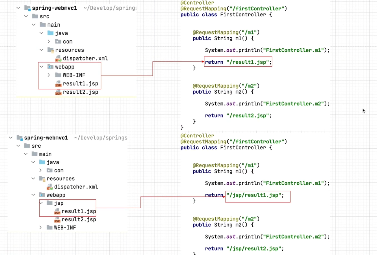Expand the upper com package
The width and height of the screenshot is (377, 255).
49,42
